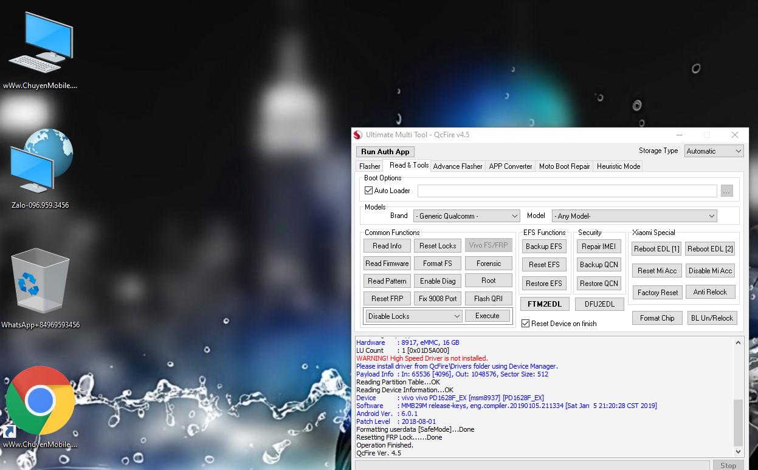The height and width of the screenshot is (470, 758).
Task: Click the Reset Mi Acc button
Action: 656,271
